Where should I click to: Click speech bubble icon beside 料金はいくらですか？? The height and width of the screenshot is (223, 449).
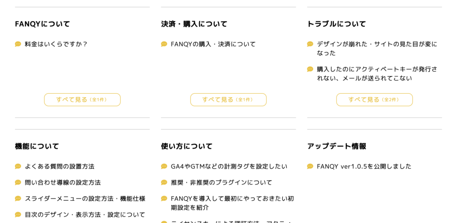pos(18,44)
